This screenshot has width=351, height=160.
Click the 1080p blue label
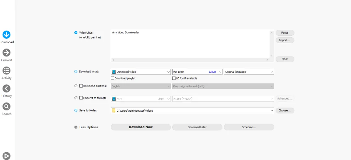pyautogui.click(x=212, y=72)
